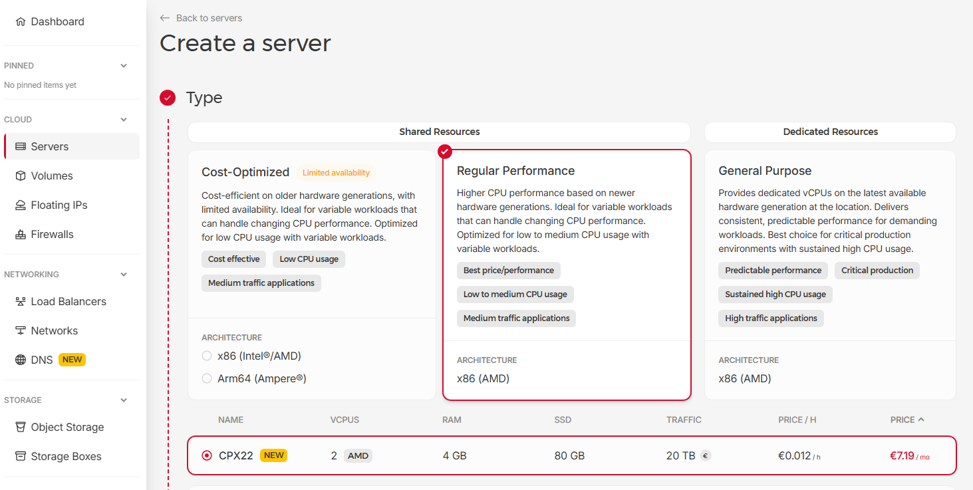Image resolution: width=973 pixels, height=490 pixels.
Task: Click the Volumes cube icon
Action: 21,176
